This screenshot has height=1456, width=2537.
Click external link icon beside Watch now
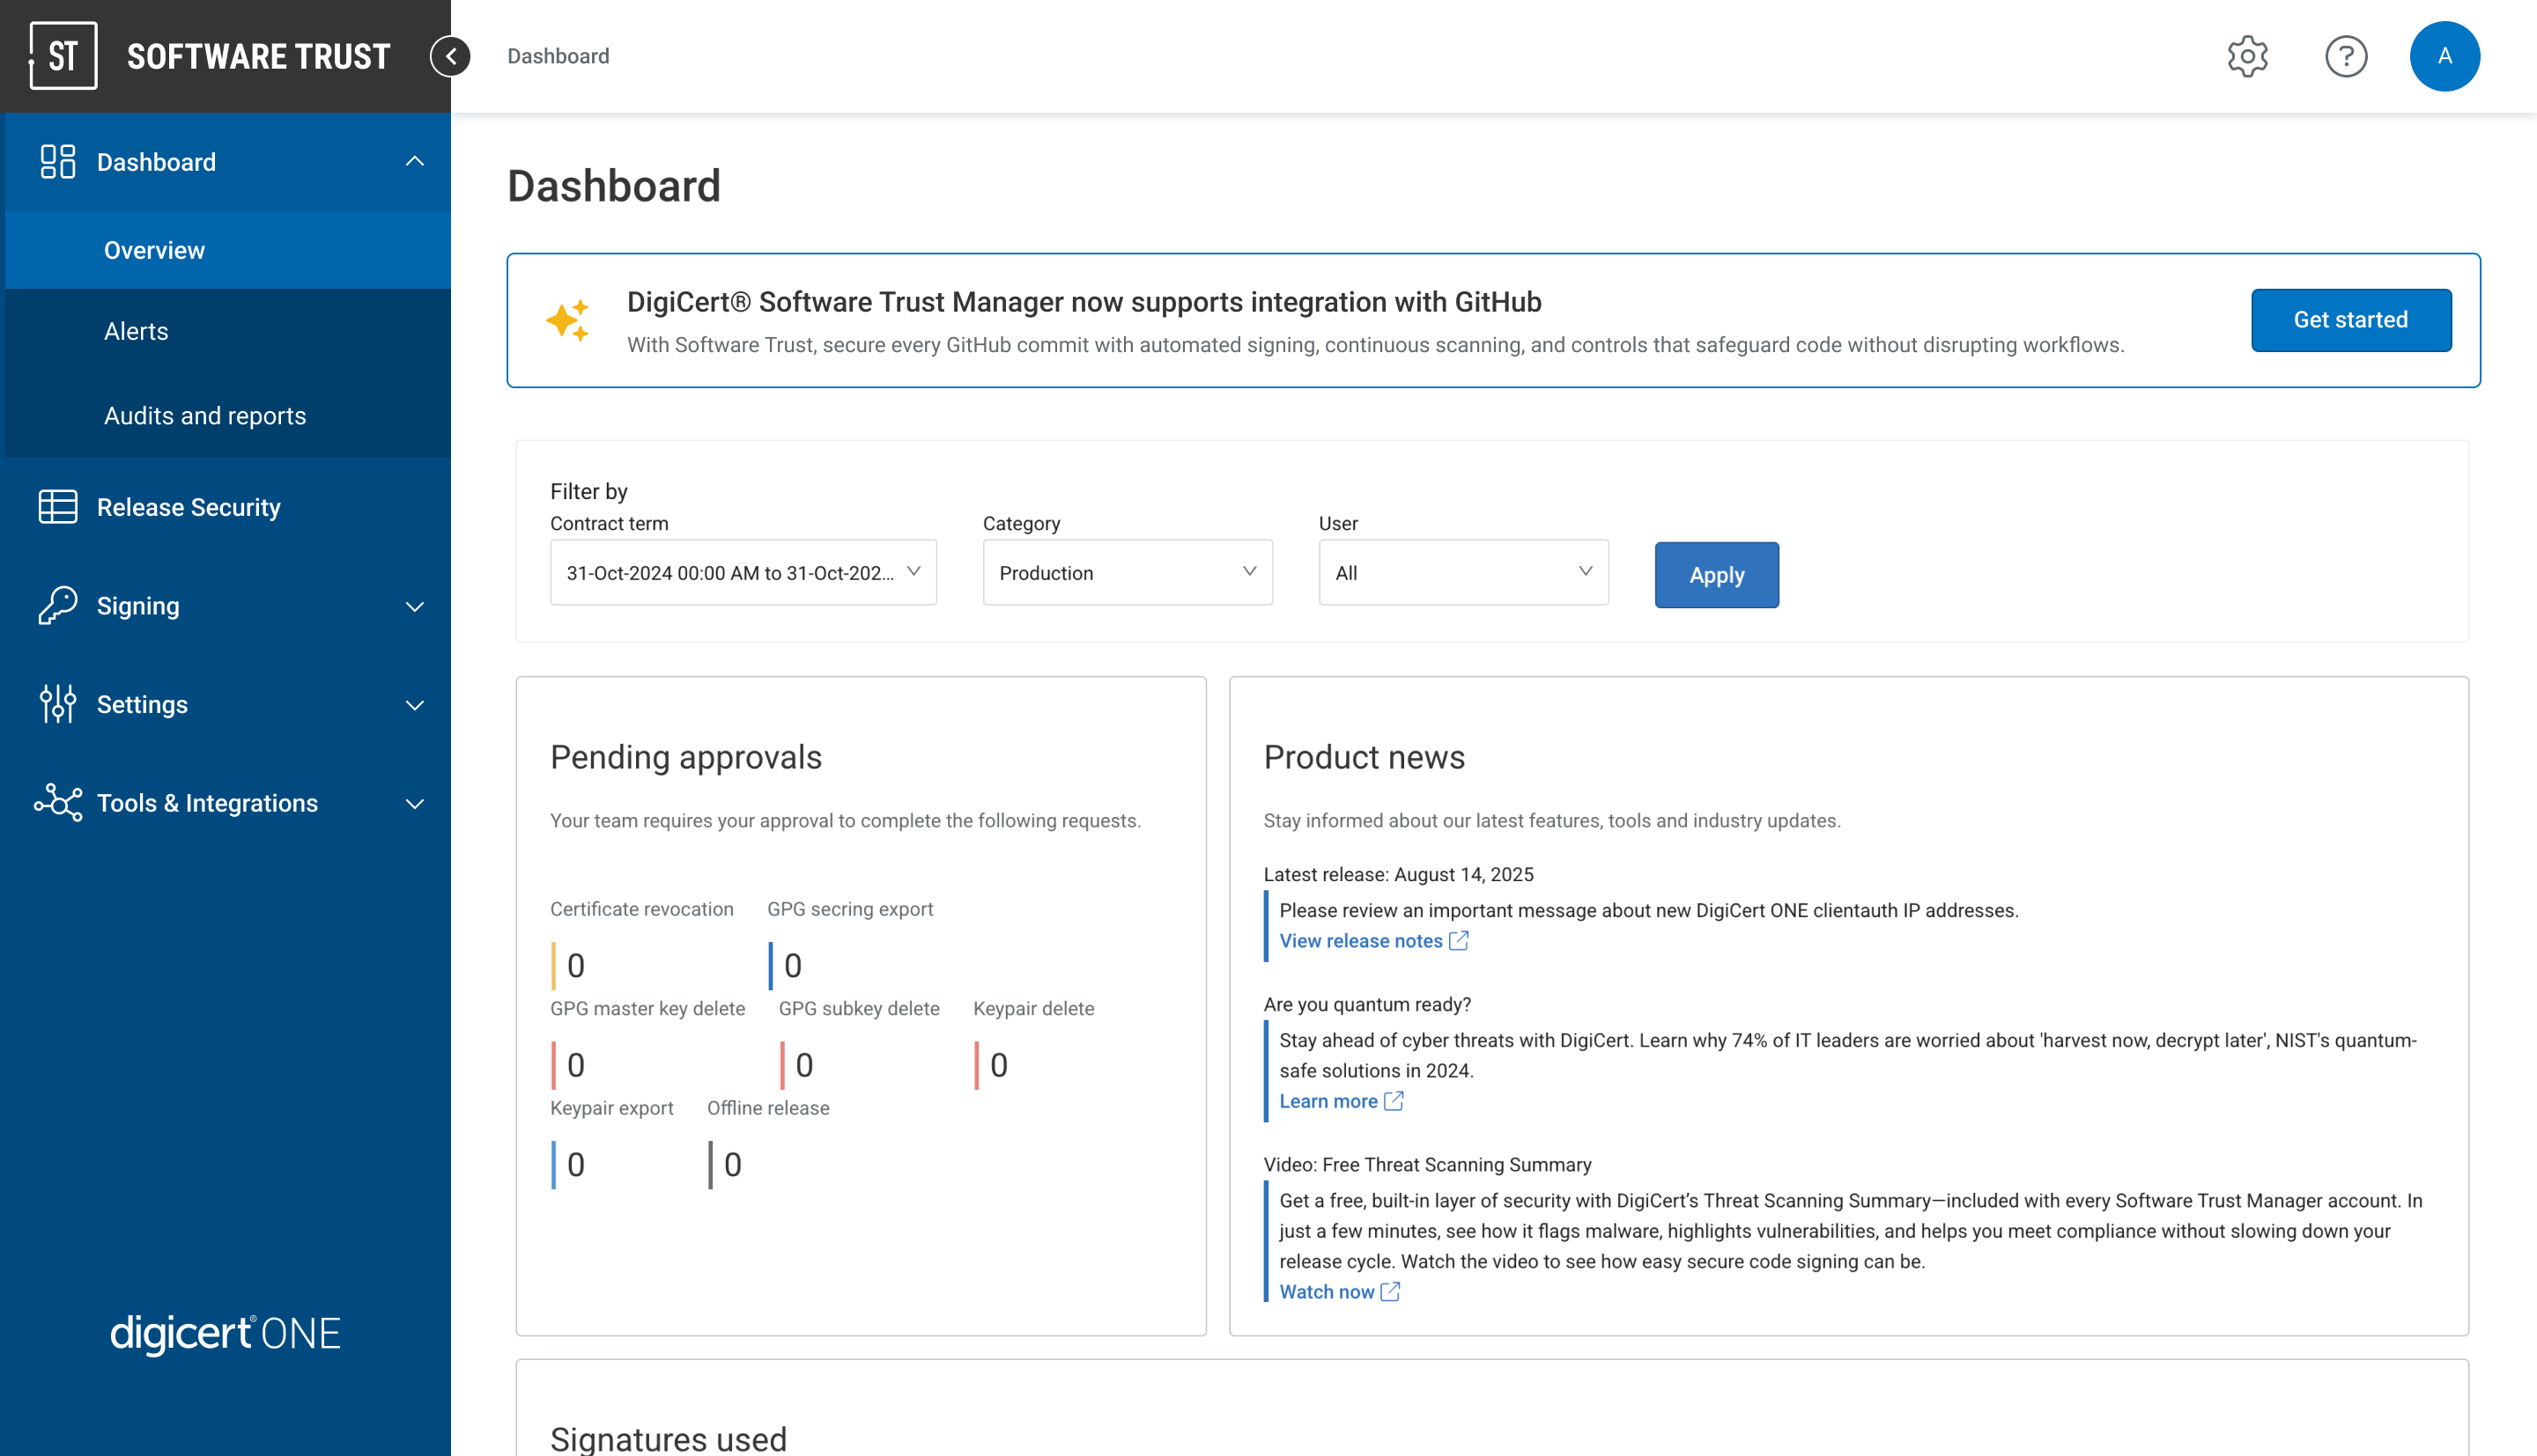coord(1391,1292)
